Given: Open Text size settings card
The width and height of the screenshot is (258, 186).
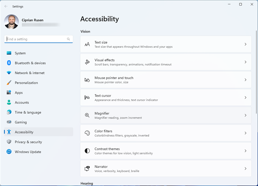Looking at the screenshot, I should [166, 44].
